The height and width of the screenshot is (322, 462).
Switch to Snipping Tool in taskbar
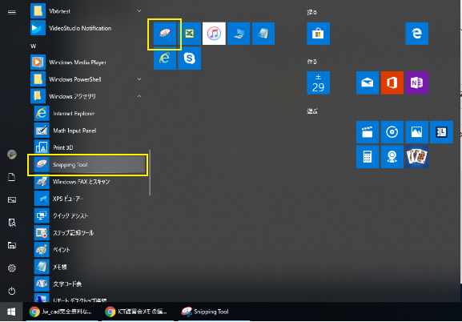[x=214, y=312]
